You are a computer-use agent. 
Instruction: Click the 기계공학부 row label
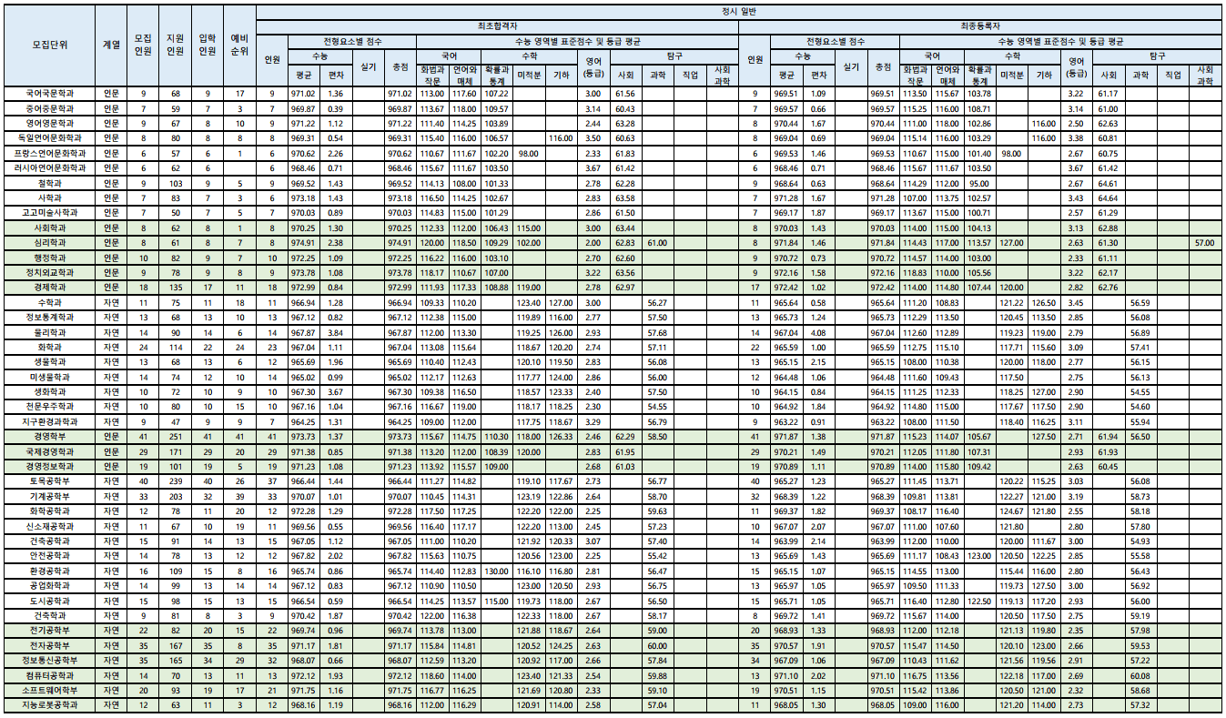pyautogui.click(x=49, y=497)
